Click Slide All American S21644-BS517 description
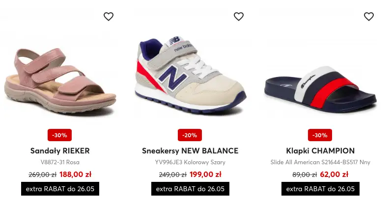 (320, 162)
